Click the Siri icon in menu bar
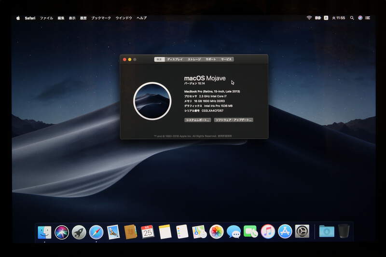 pos(360,18)
